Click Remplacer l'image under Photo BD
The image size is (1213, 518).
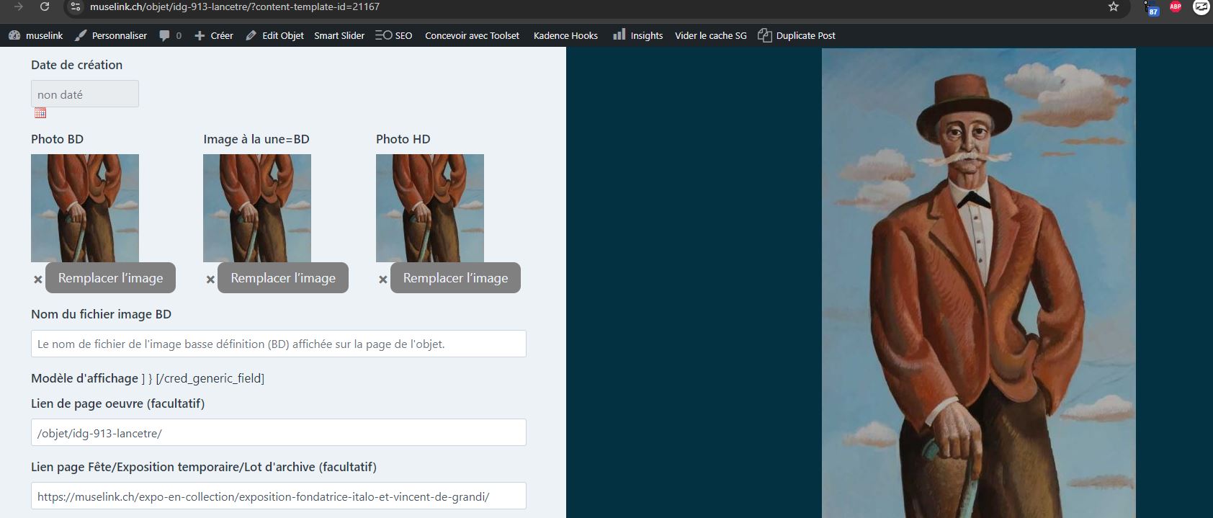click(110, 278)
